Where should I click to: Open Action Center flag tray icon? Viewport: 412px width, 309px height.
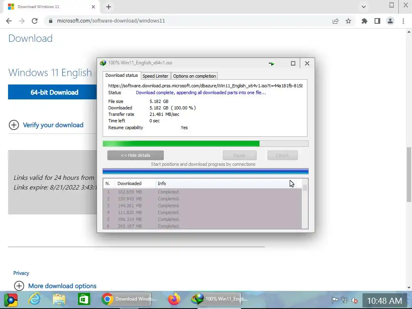pyautogui.click(x=335, y=300)
